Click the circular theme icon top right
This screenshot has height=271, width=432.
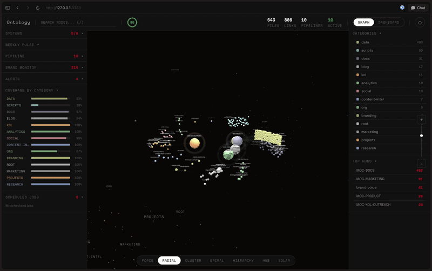(420, 23)
